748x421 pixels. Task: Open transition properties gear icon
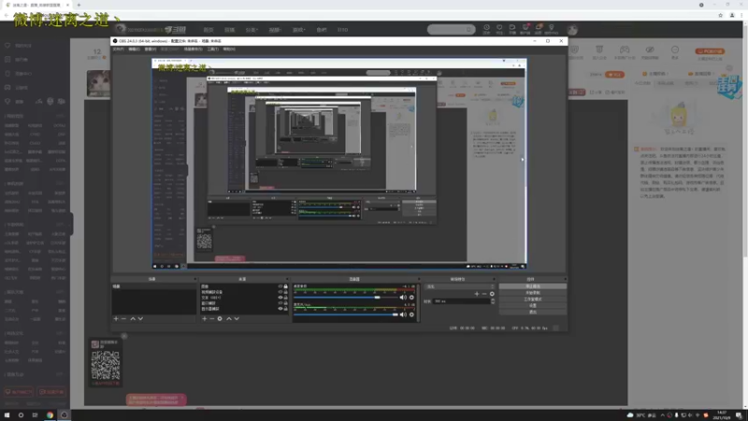tap(492, 294)
